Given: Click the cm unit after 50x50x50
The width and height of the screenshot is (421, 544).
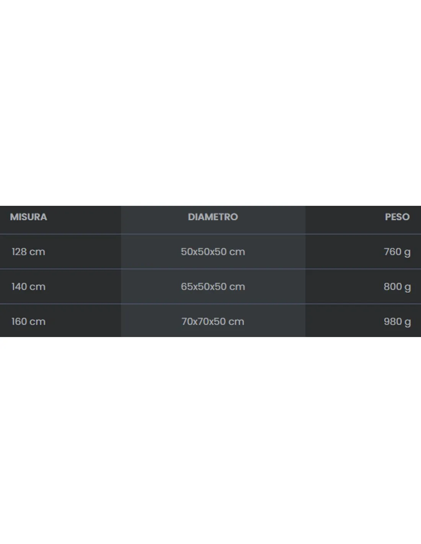Looking at the screenshot, I should pyautogui.click(x=237, y=252).
